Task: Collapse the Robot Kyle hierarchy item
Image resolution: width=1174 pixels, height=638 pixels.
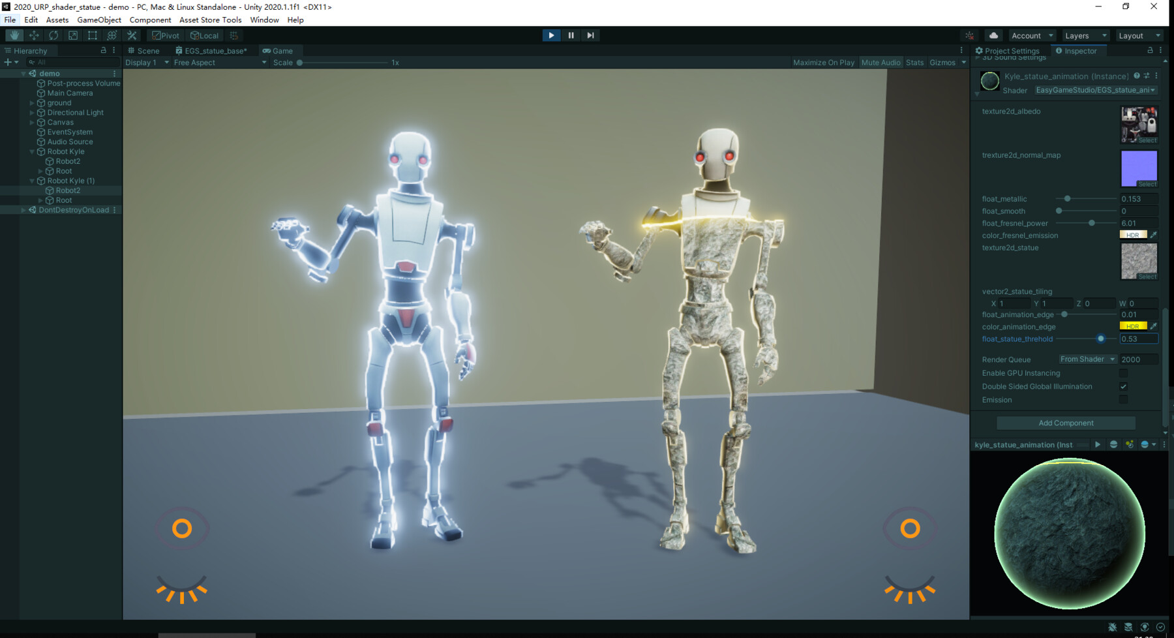Action: pyautogui.click(x=31, y=151)
